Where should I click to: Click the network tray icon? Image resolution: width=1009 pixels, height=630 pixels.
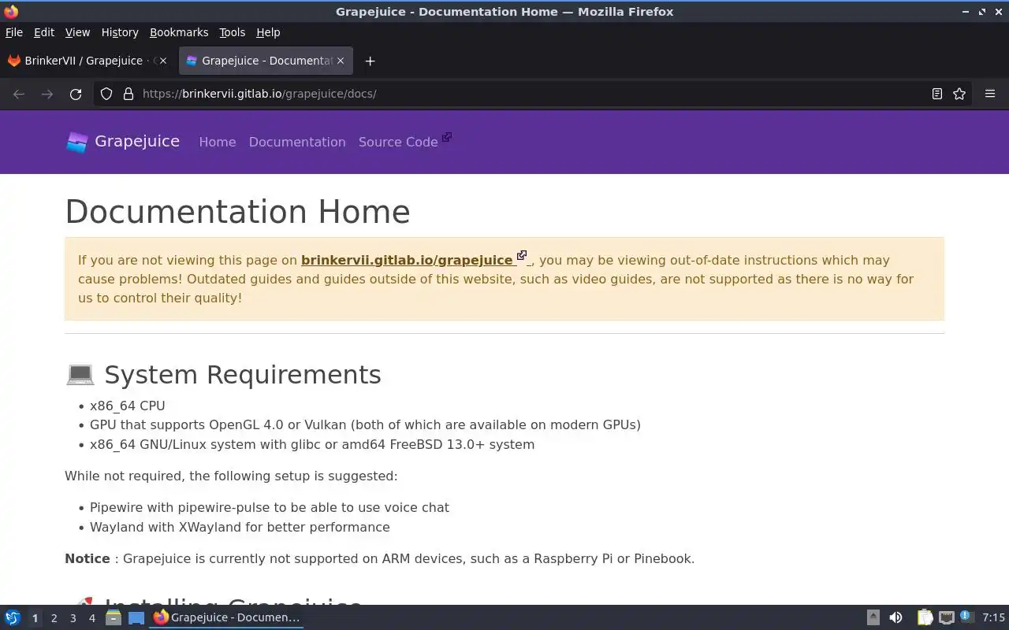pos(946,617)
